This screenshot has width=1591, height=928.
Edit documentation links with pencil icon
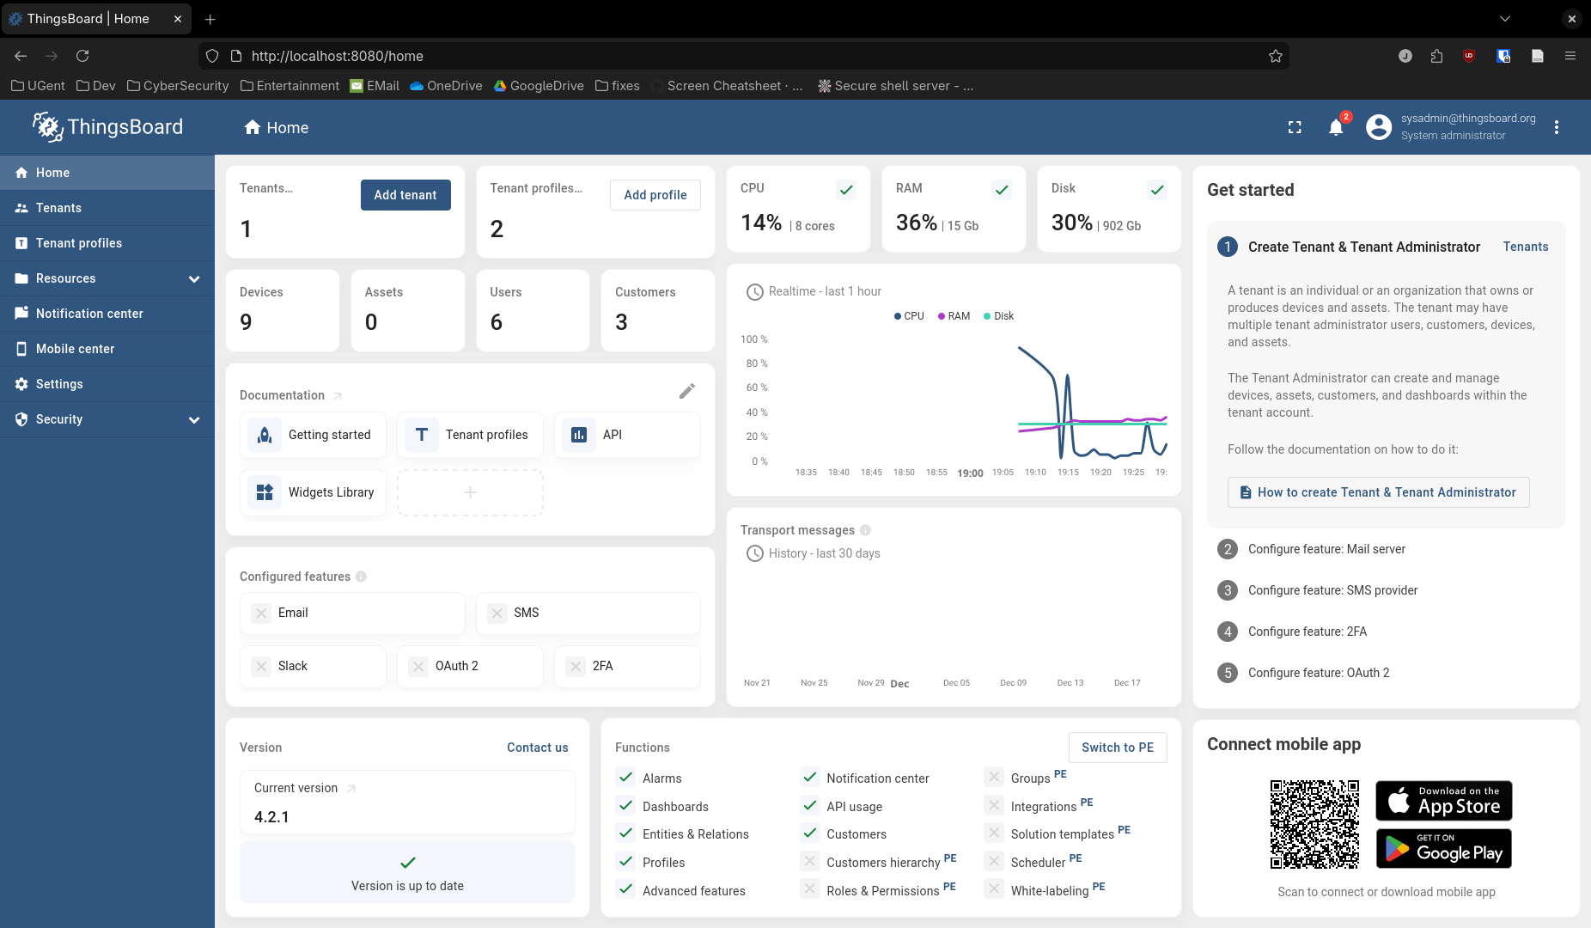[x=686, y=392]
